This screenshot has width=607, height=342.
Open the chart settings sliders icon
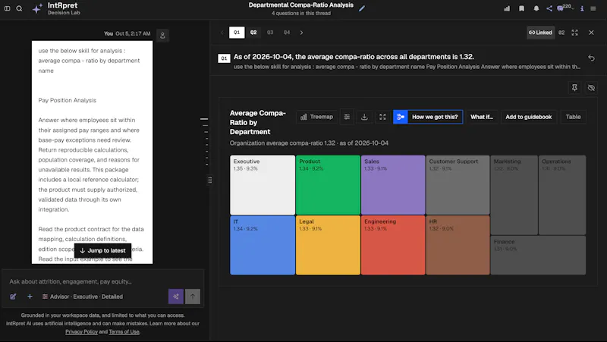click(347, 117)
